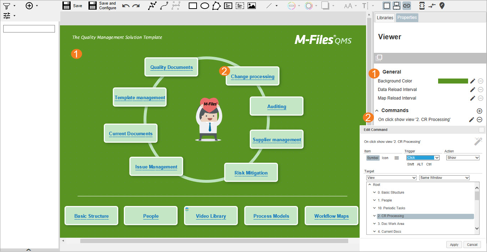Image resolution: width=487 pixels, height=252 pixels.
Task: Click add command plus icon
Action: (x=480, y=111)
